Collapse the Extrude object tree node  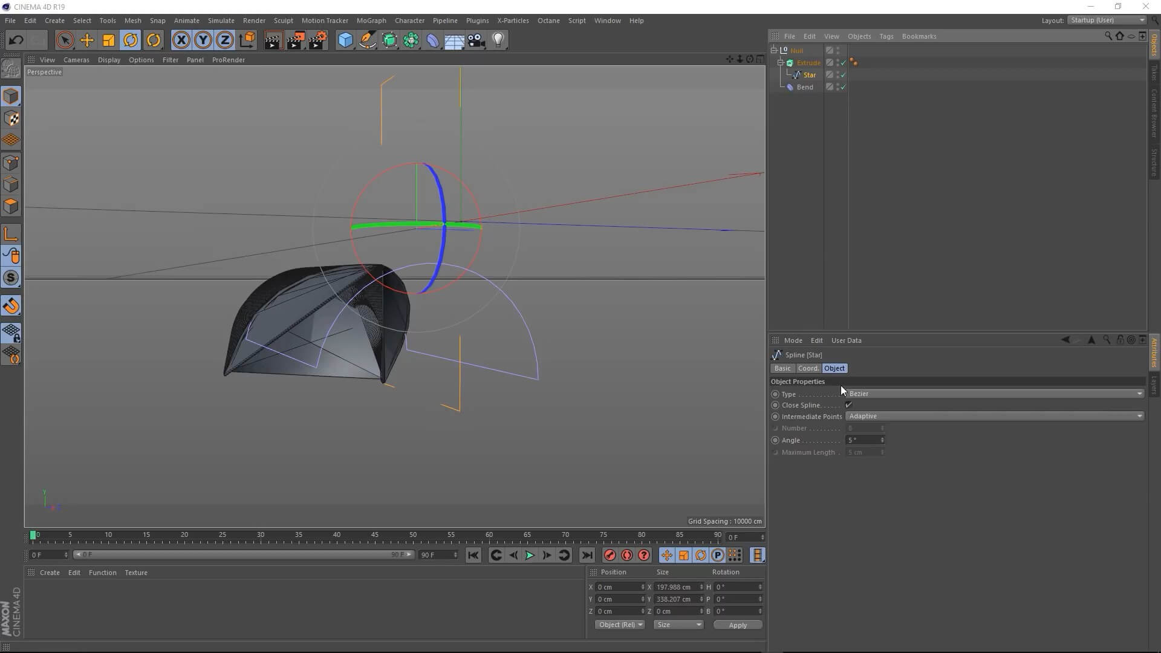coord(781,62)
